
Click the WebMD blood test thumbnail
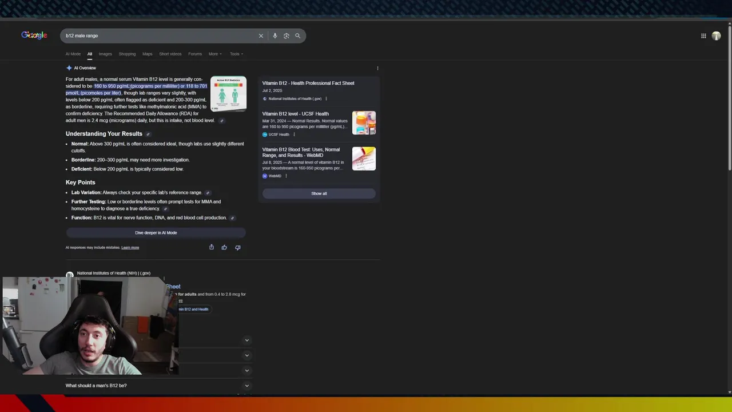364,159
